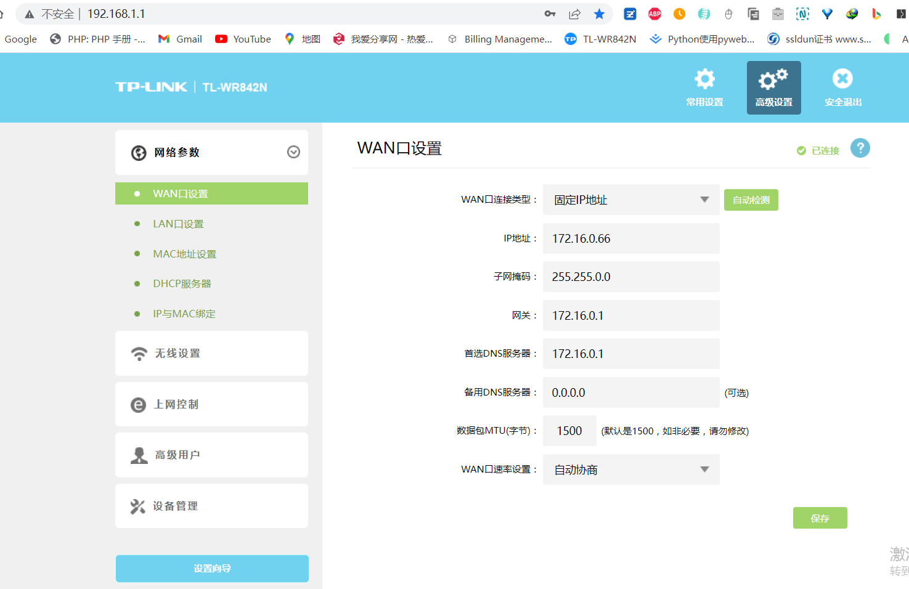This screenshot has width=909, height=589.
Task: Open the YouTube bookmark
Action: click(243, 39)
